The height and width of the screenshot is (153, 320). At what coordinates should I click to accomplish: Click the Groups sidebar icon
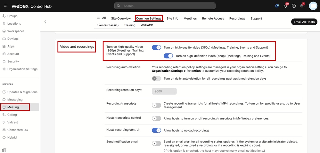[x=4, y=16]
